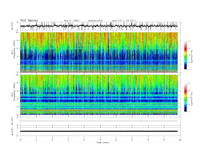This screenshot has width=203, height=157.
Task: Click the time axis tick label "0"
Action: 20,140
